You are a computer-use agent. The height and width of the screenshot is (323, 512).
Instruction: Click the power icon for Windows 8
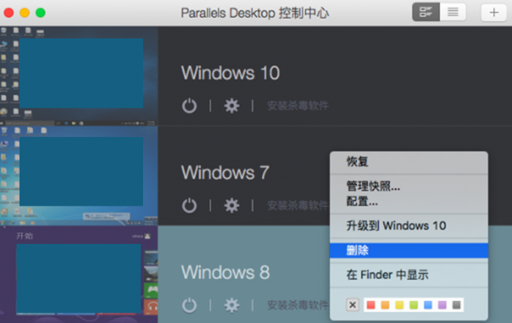click(x=190, y=306)
